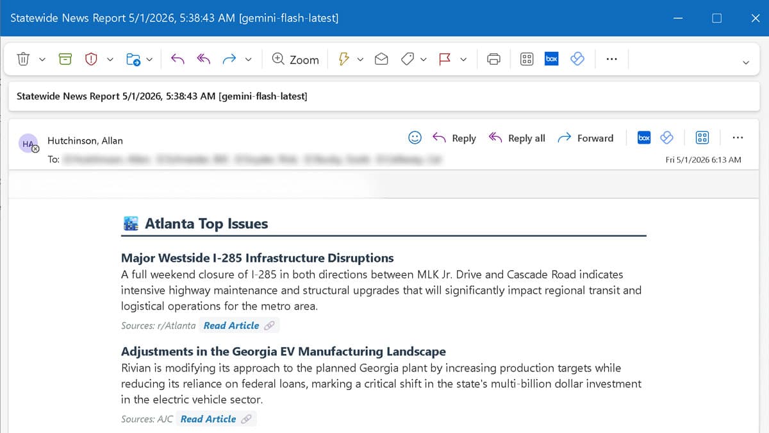Screen dimensions: 769x433
Task: Open the blue diamond add-in in message header
Action: click(x=666, y=137)
